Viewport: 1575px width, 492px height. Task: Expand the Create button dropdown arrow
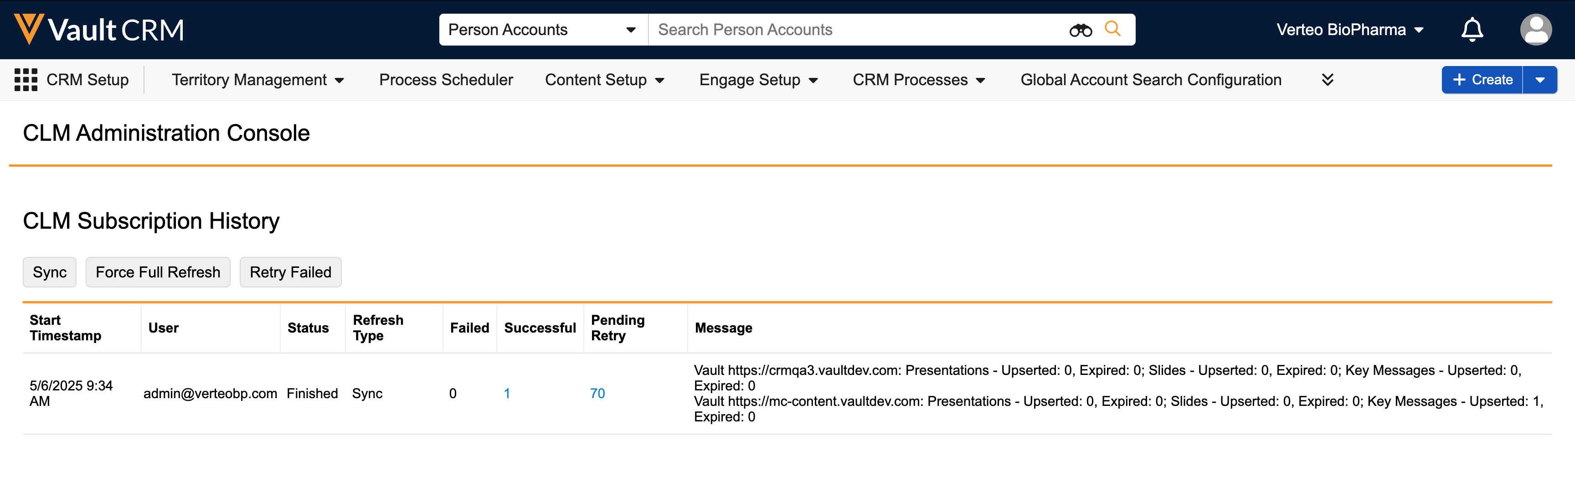[1539, 80]
